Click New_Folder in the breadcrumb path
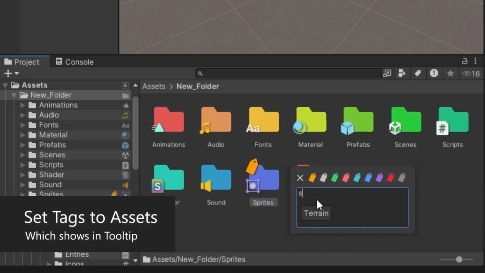Viewport: 485px width, 273px height. 198,86
